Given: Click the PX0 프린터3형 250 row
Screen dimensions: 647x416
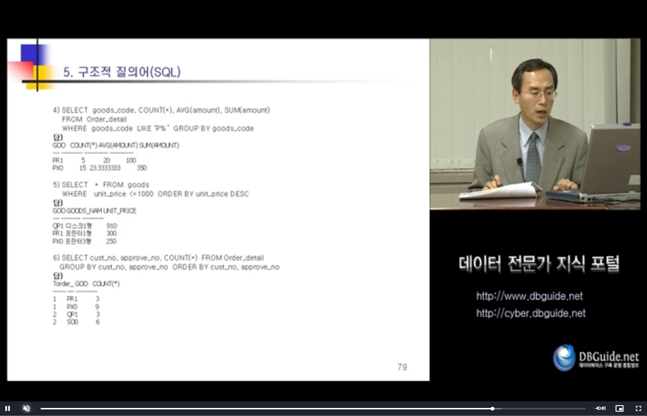Looking at the screenshot, I should click(84, 242).
